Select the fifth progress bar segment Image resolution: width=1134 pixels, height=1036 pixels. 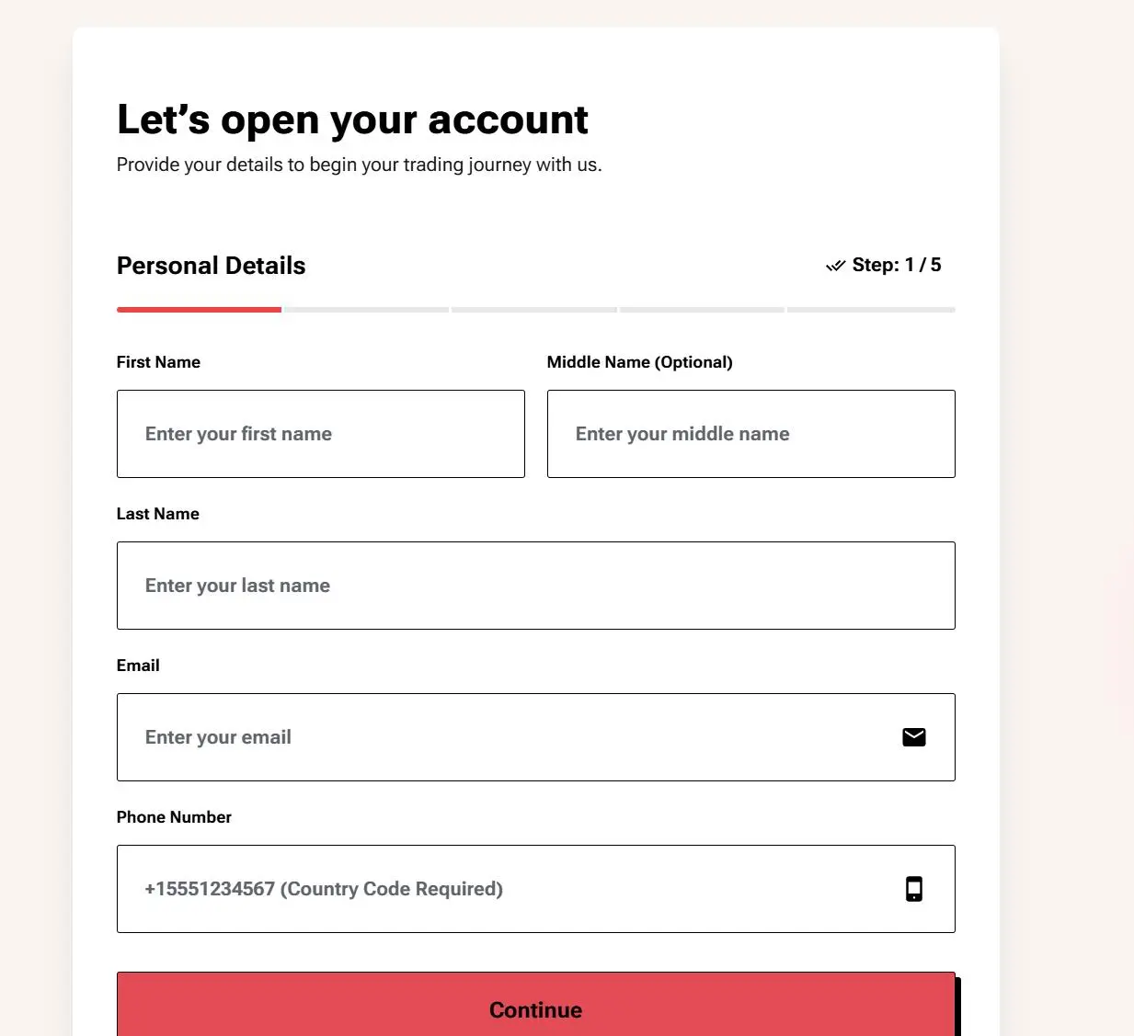click(x=872, y=310)
